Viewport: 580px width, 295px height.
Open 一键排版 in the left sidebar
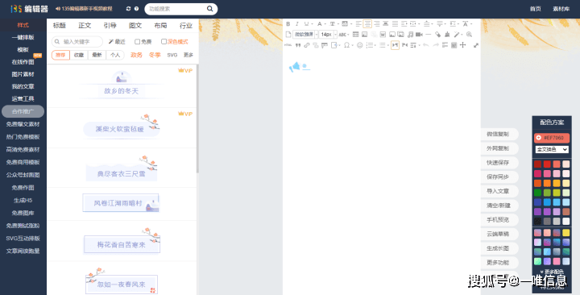23,37
